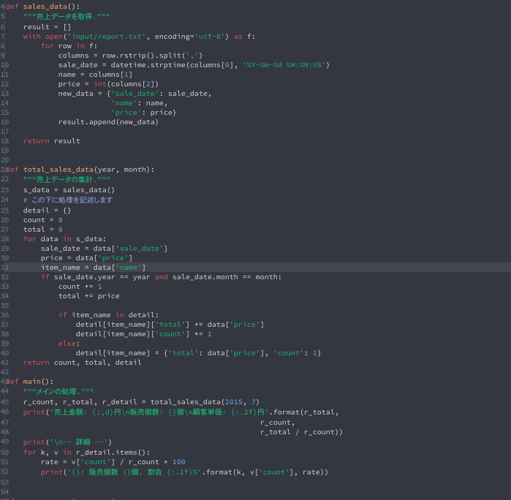Click the detail[item_name]['count'] += 1 line
The image size is (511, 500).
pyautogui.click(x=144, y=334)
